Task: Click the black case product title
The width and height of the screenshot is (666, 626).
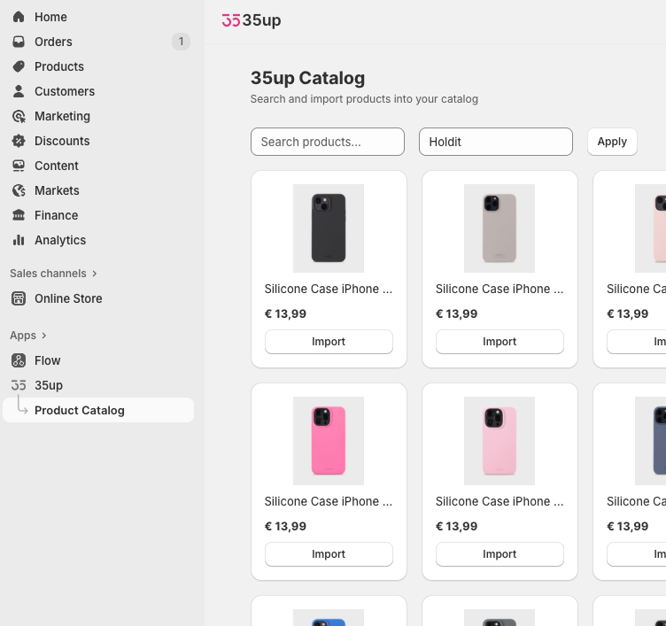Action: tap(329, 289)
